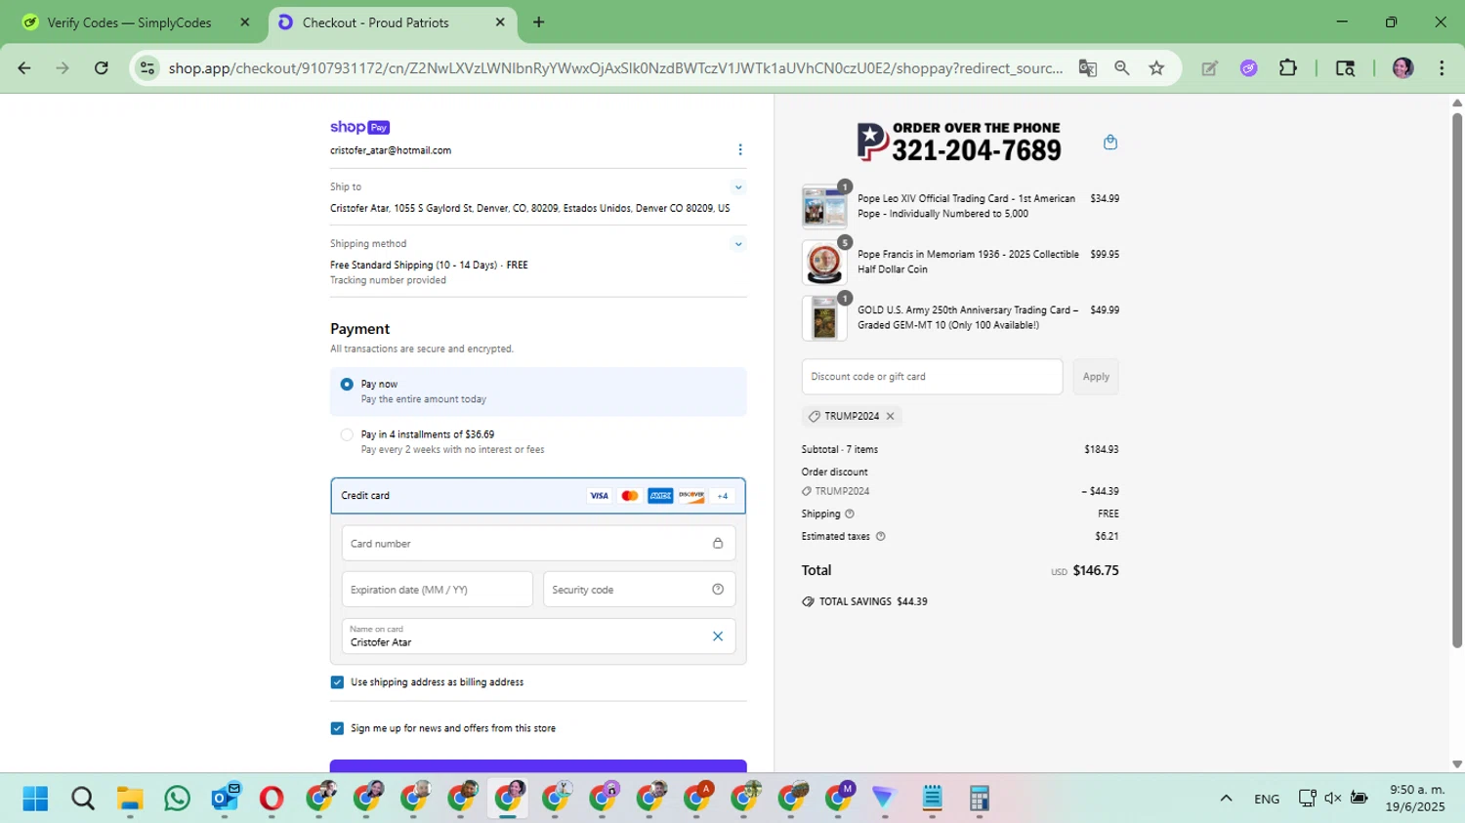Open the browser extensions puzzle icon
The width and height of the screenshot is (1465, 823).
tap(1288, 68)
